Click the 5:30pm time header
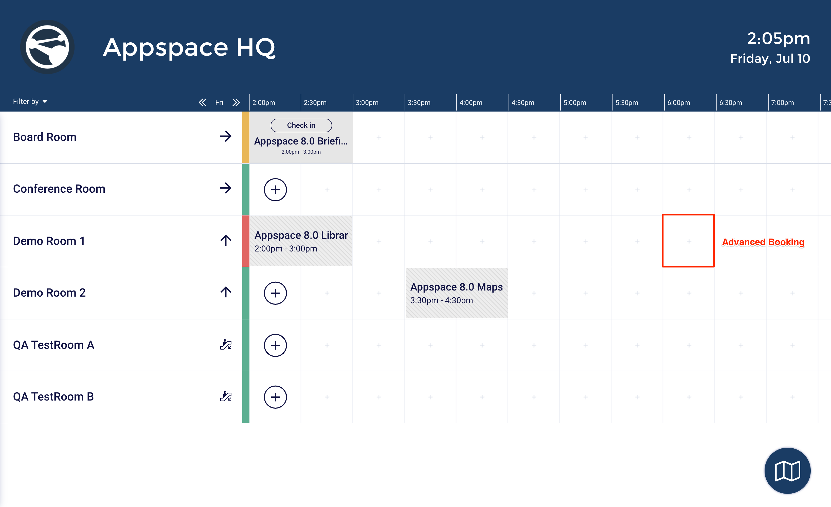This screenshot has height=507, width=831. pyautogui.click(x=627, y=103)
